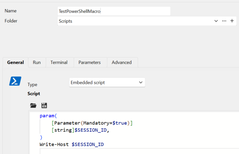Expand the Folder Scripts dropdown

click(x=216, y=21)
